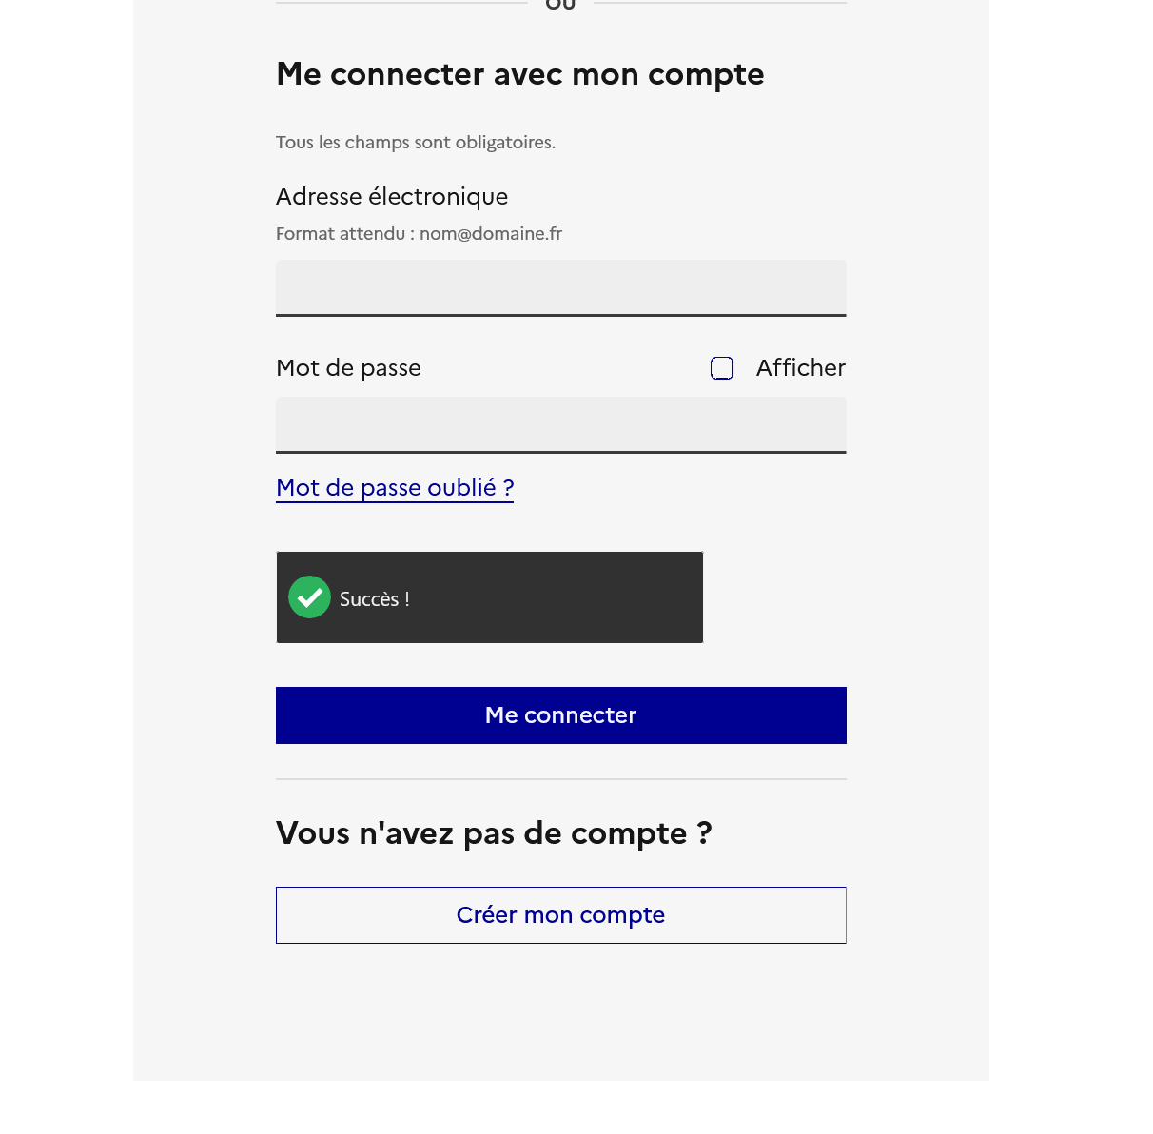Focus the Mot de passe input field
This screenshot has width=1153, height=1134.
click(x=561, y=425)
